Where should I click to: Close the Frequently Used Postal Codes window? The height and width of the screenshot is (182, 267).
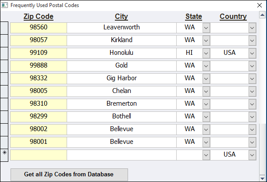[x=259, y=5]
